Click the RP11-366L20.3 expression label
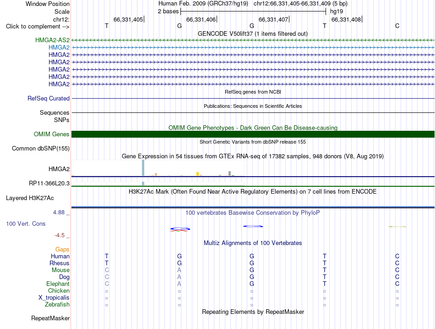The height and width of the screenshot is (329, 435). point(49,183)
